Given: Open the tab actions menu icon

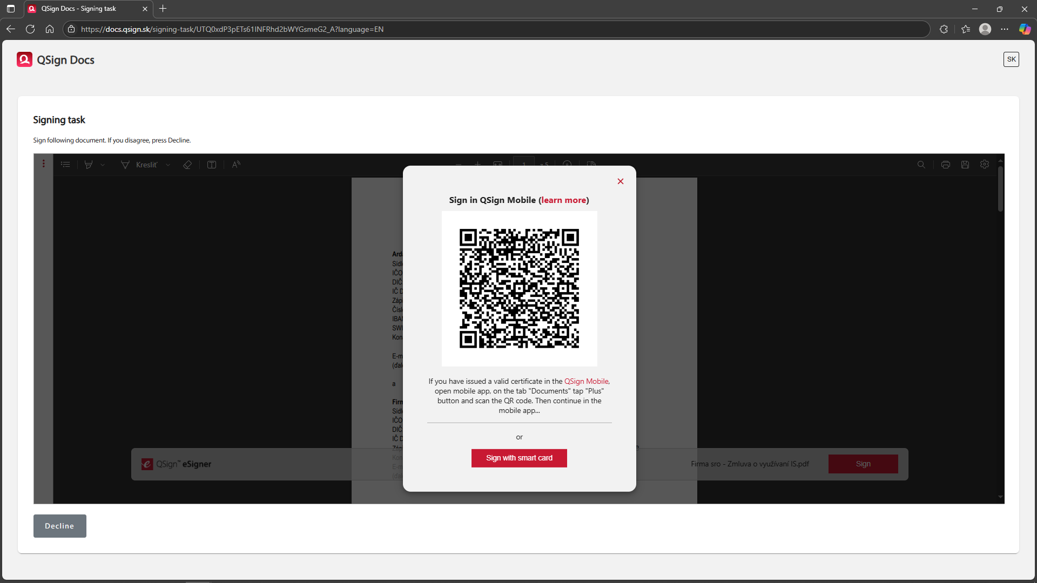Looking at the screenshot, I should point(10,9).
